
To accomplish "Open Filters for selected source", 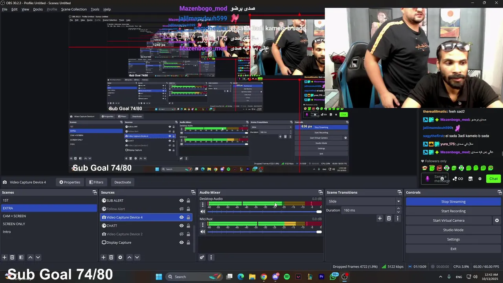I will point(96,182).
